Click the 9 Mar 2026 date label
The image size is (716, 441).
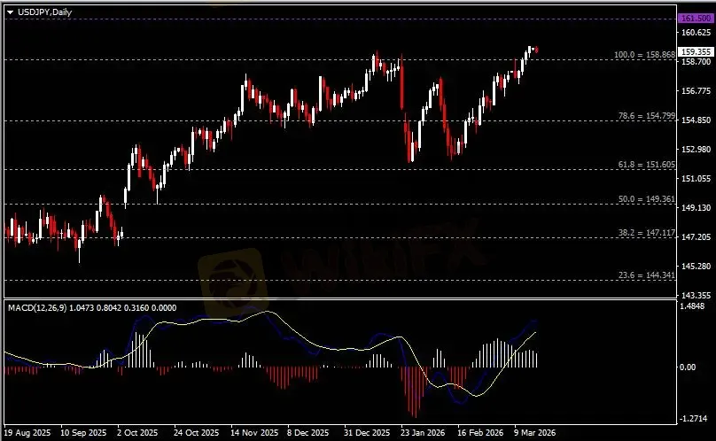(534, 432)
